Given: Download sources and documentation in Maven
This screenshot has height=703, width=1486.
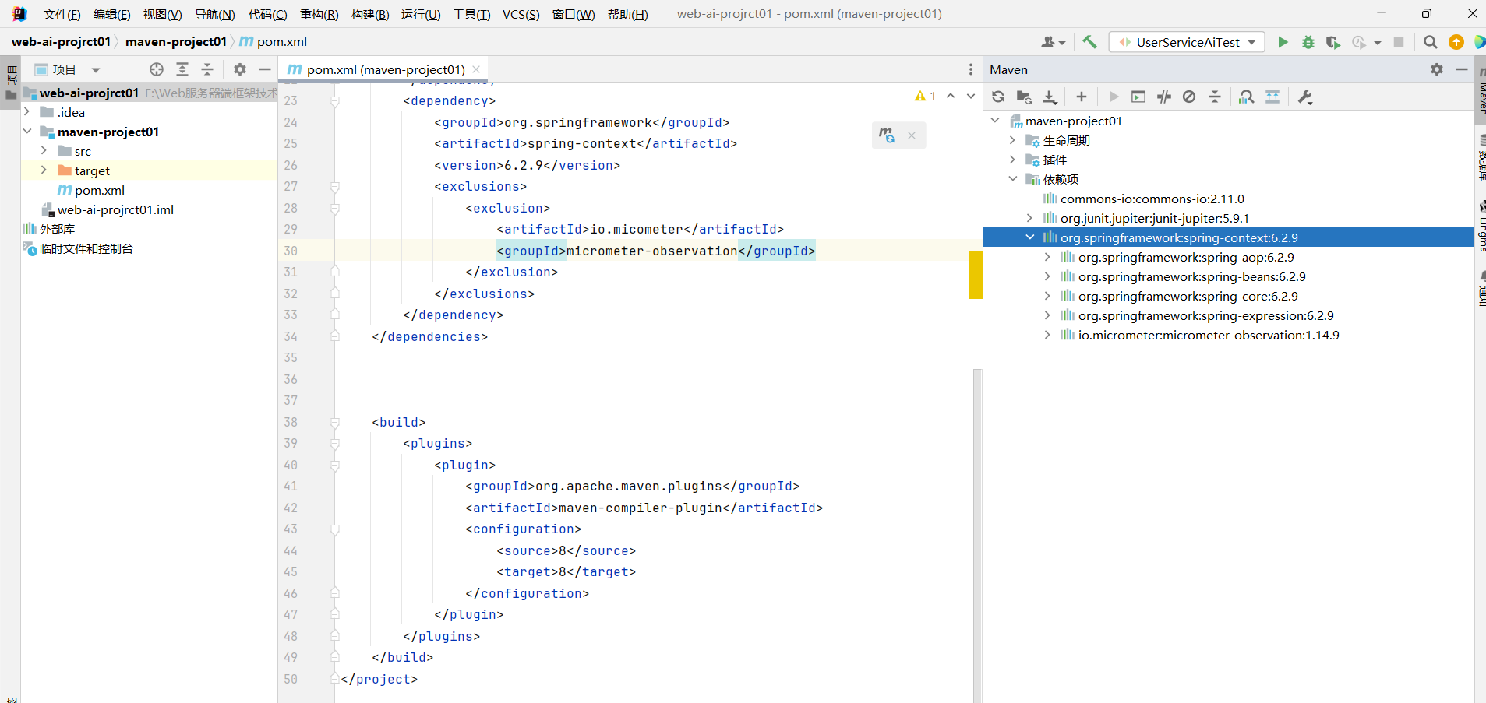Looking at the screenshot, I should (1050, 97).
